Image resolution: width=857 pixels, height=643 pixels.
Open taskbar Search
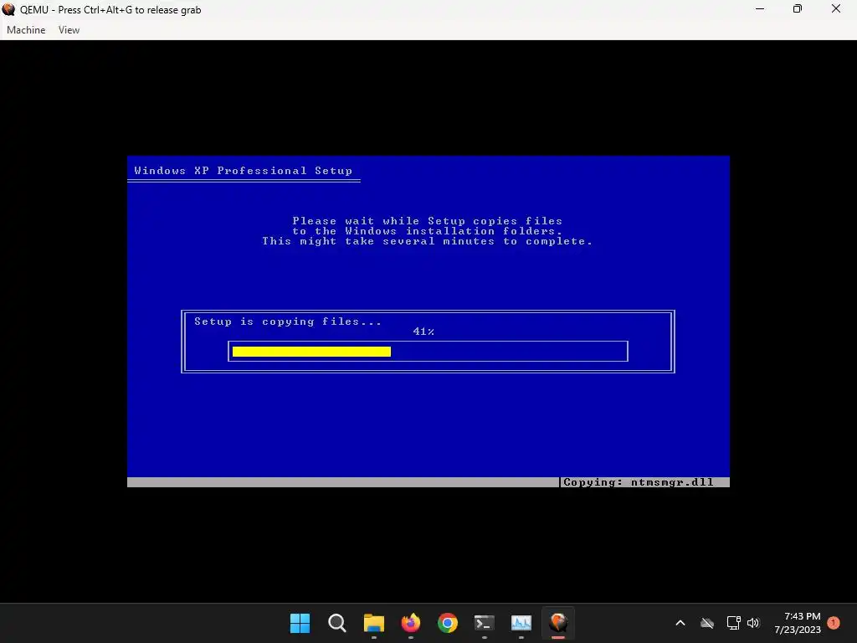coord(336,623)
